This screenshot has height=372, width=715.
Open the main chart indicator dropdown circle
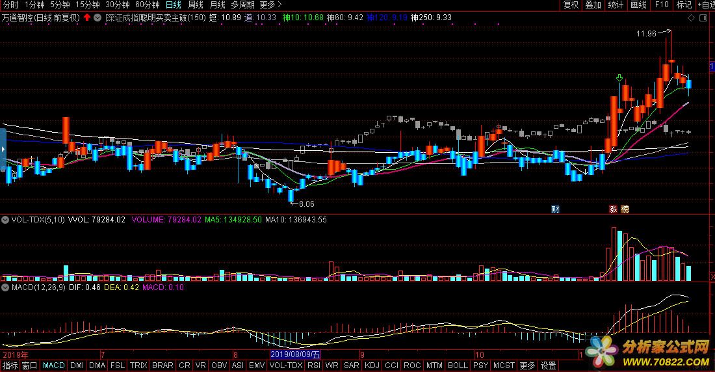(x=97, y=18)
